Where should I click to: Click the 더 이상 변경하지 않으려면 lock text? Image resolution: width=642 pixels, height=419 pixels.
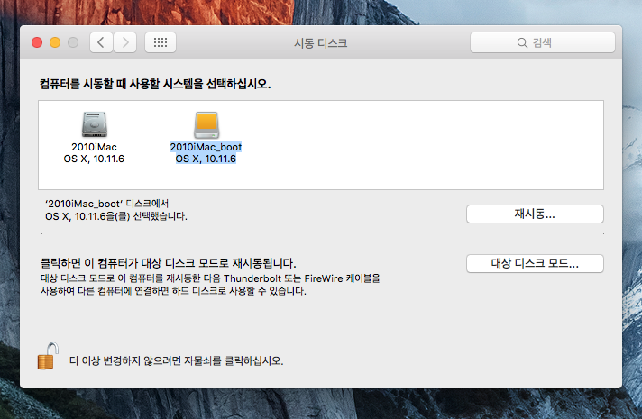(x=177, y=361)
